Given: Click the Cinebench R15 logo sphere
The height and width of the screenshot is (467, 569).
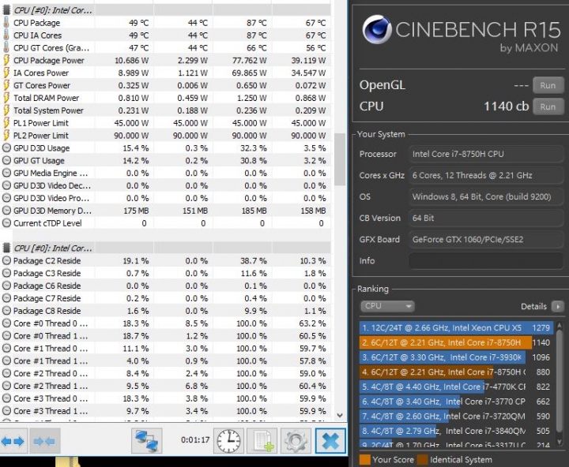Looking at the screenshot, I should (377, 29).
